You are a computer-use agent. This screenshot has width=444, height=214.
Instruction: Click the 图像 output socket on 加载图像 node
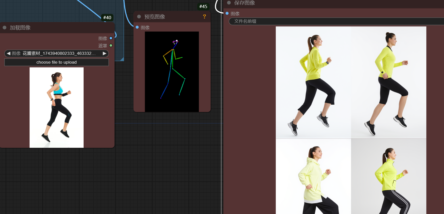click(x=111, y=38)
